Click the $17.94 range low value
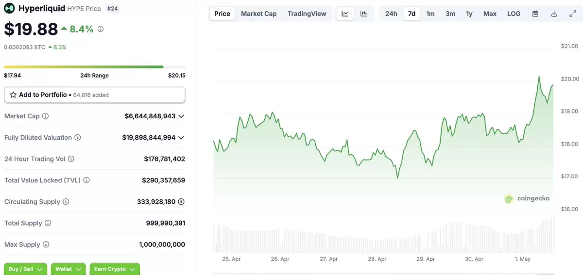Screen dimensions: 583x275 (x=13, y=76)
